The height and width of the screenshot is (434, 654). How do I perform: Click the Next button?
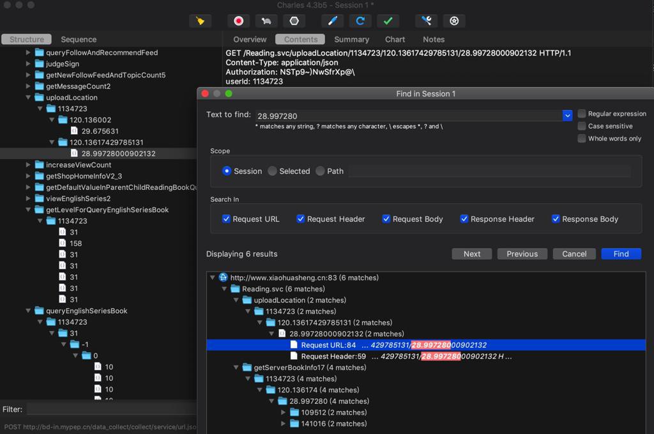(x=472, y=254)
